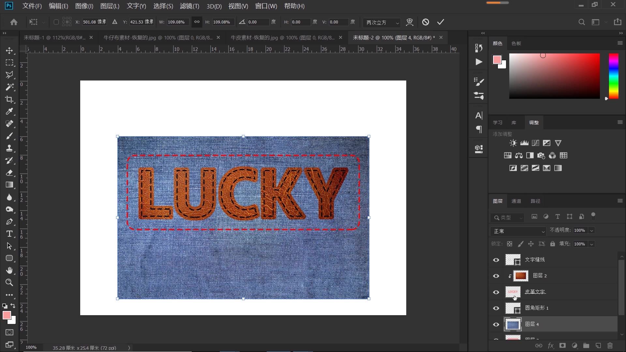Viewport: 626px width, 352px height.
Task: Select the Clone Stamp tool
Action: [x=9, y=148]
